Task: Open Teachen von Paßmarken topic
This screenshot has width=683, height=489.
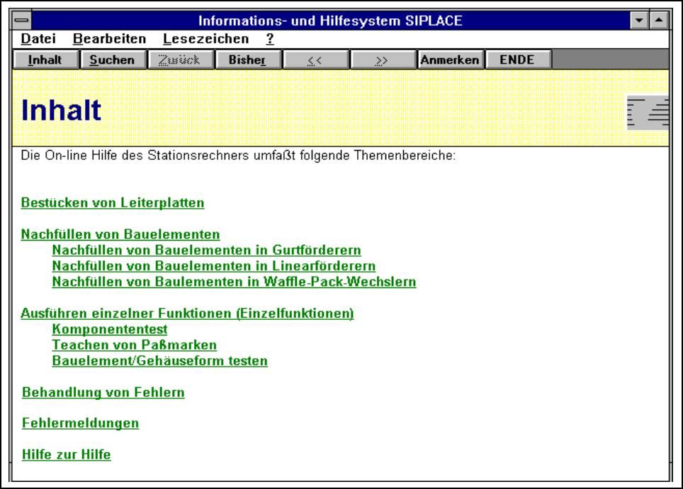Action: pyautogui.click(x=134, y=345)
